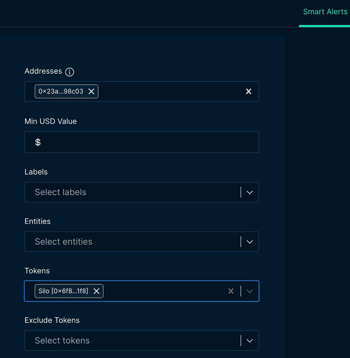350x358 pixels.
Task: Open the Select labels dropdown
Action: [141, 192]
